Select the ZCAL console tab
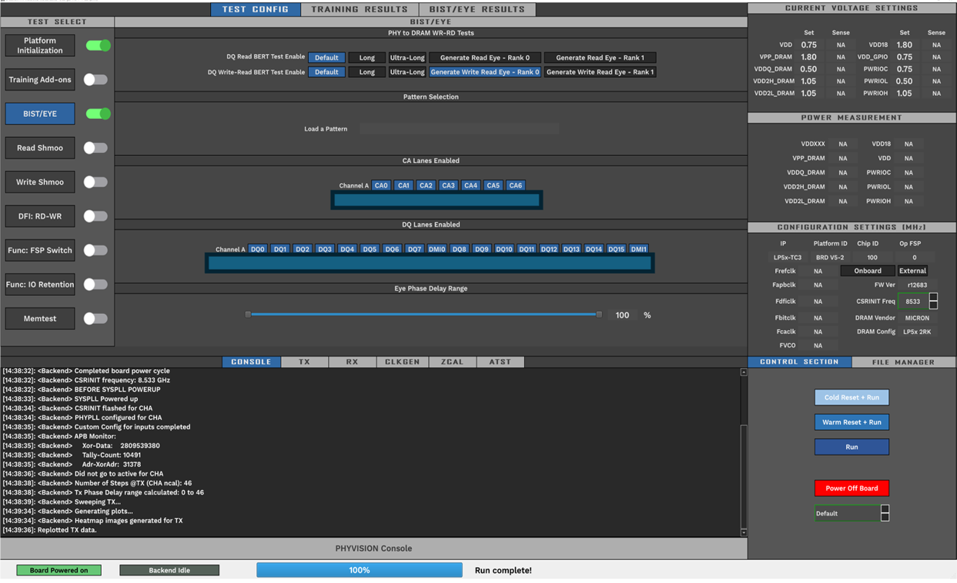Viewport: 957px width, 583px height. 452,362
